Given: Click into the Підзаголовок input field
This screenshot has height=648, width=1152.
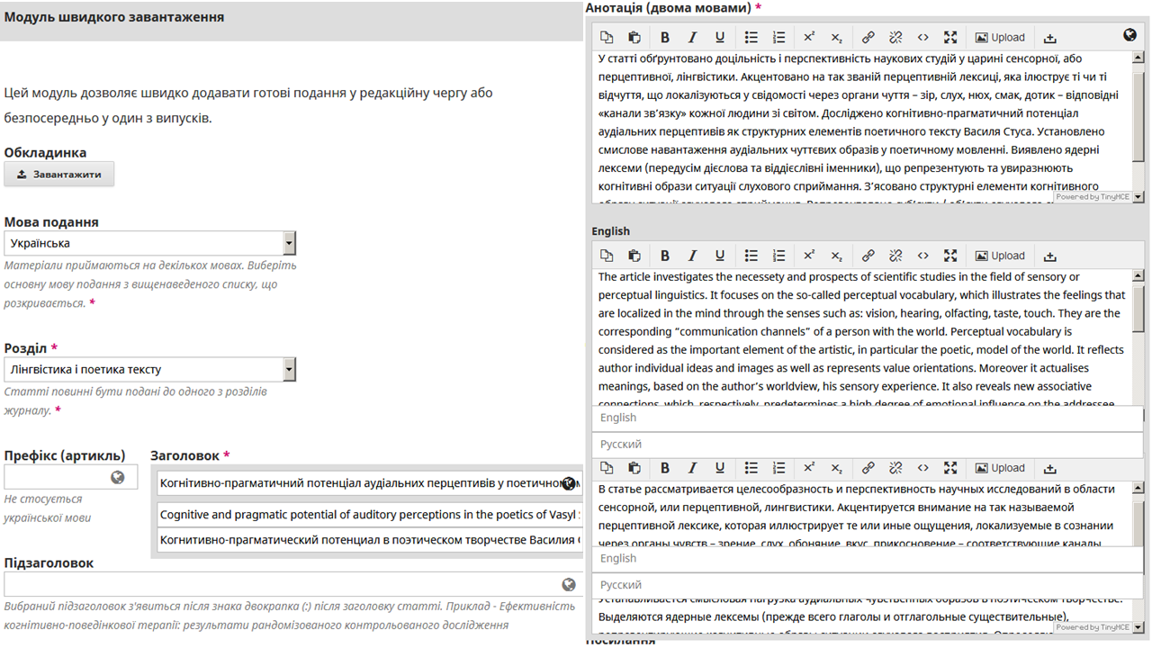Looking at the screenshot, I should (x=279, y=585).
